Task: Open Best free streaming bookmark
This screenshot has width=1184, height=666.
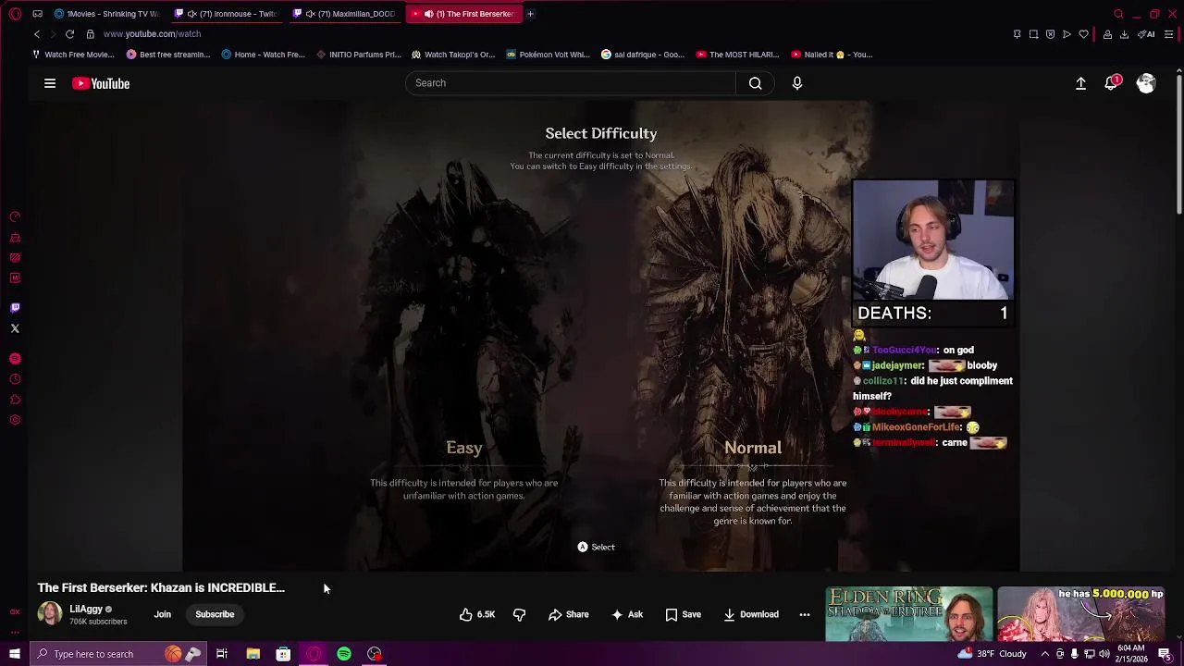Action: [x=168, y=55]
